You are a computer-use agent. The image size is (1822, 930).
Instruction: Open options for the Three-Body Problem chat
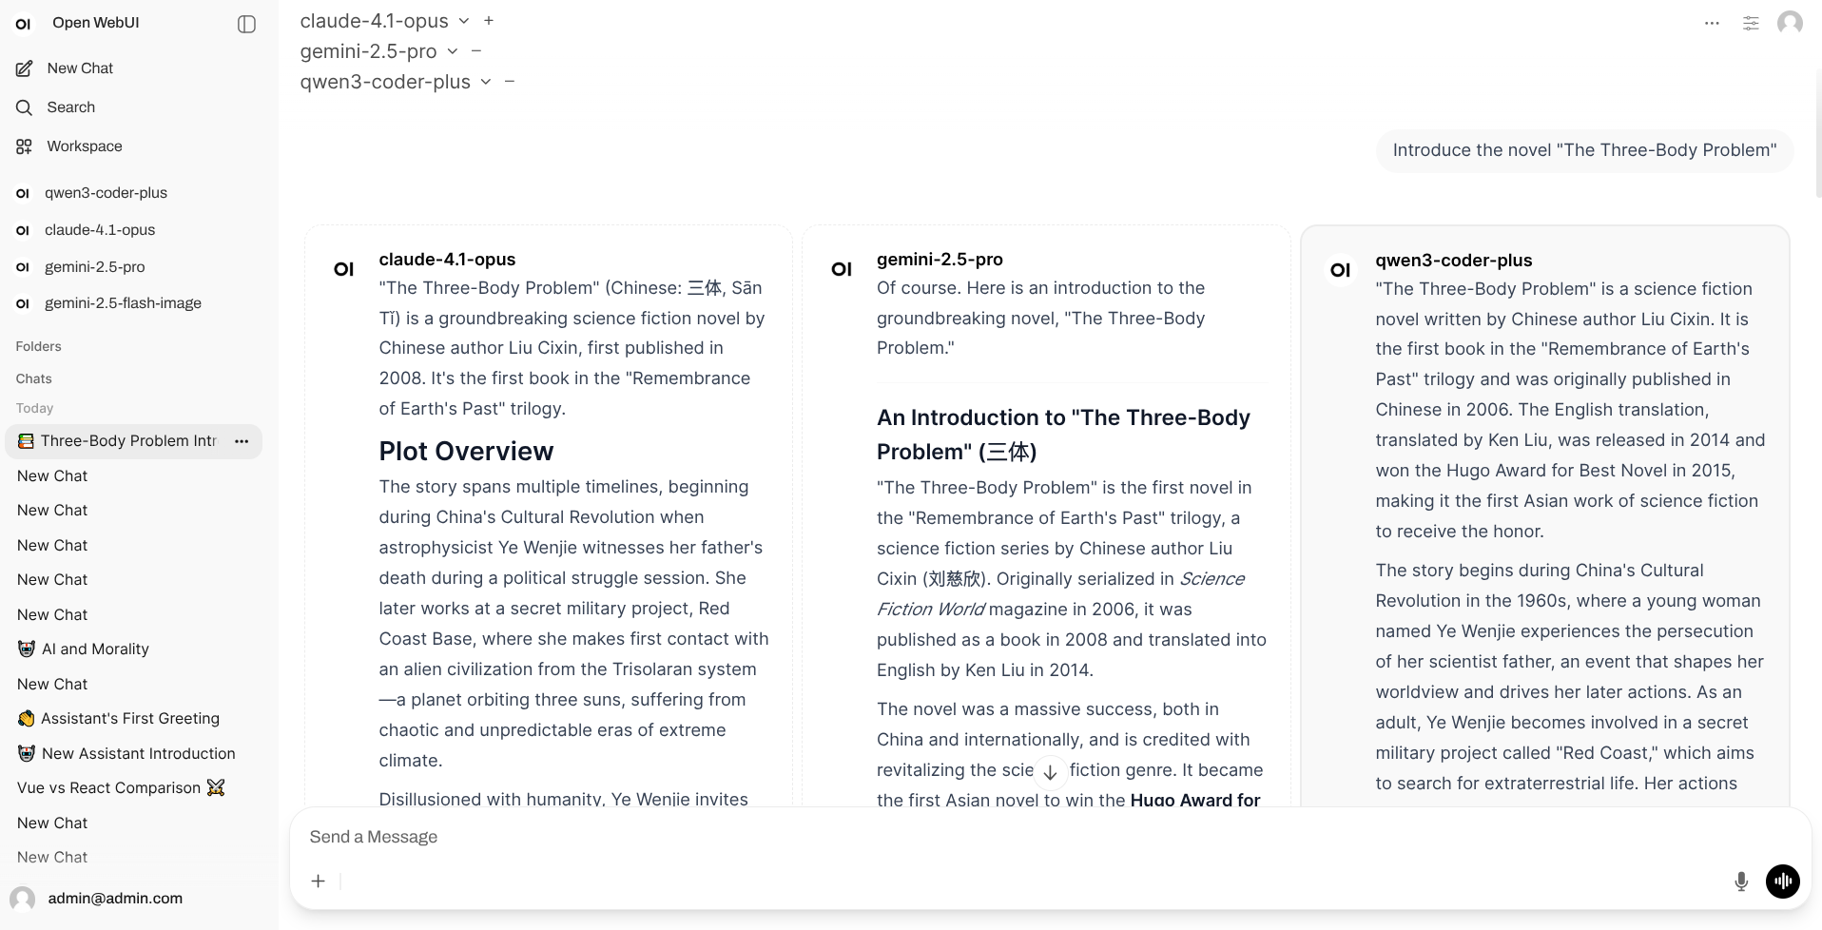(x=242, y=441)
